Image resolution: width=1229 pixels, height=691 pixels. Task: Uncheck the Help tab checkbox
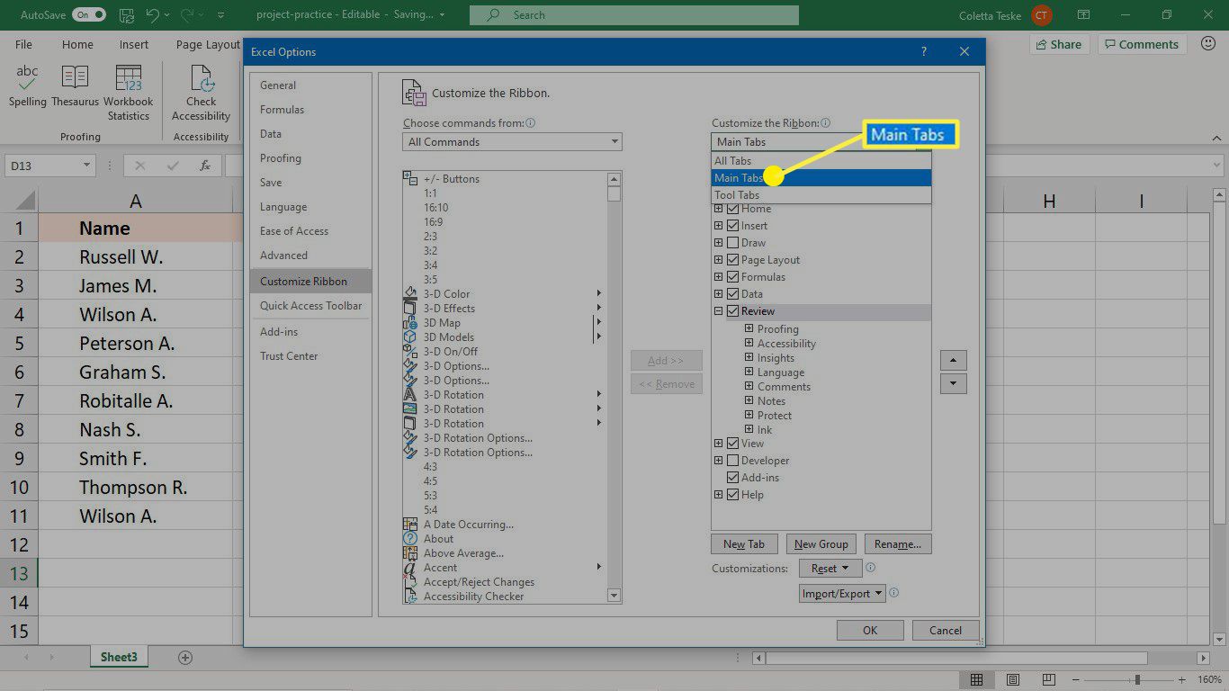(732, 495)
